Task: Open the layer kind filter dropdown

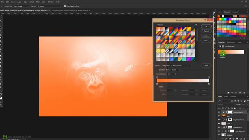Action: (224, 101)
